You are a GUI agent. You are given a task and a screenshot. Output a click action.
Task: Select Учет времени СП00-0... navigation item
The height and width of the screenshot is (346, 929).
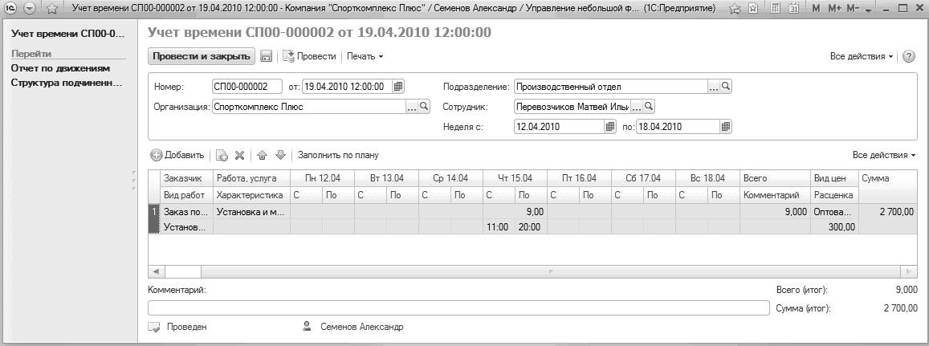click(x=68, y=33)
